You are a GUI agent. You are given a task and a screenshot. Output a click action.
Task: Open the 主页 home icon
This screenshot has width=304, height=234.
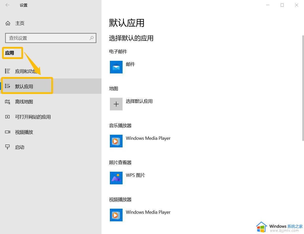8,23
